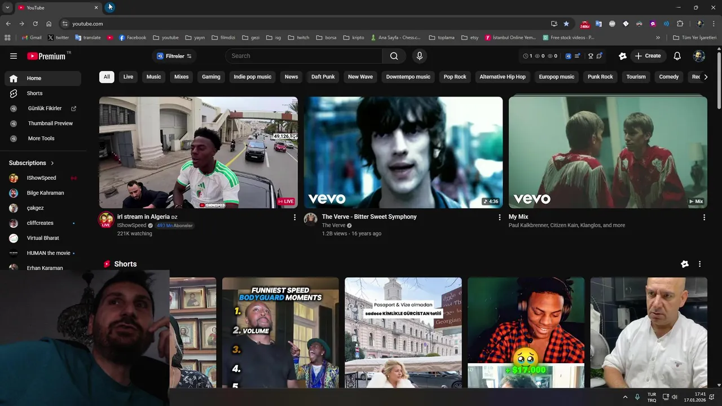Open Shorts shelf three-dot options menu
Screen dimensions: 722x406
coord(699,264)
